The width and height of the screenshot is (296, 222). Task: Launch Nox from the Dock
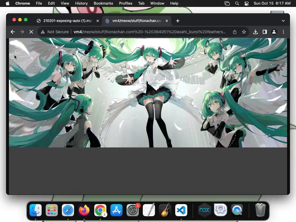204,210
